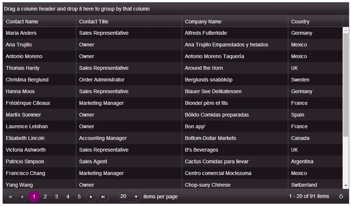Click the Argentina country cell
The width and height of the screenshot is (351, 206).
click(x=302, y=161)
